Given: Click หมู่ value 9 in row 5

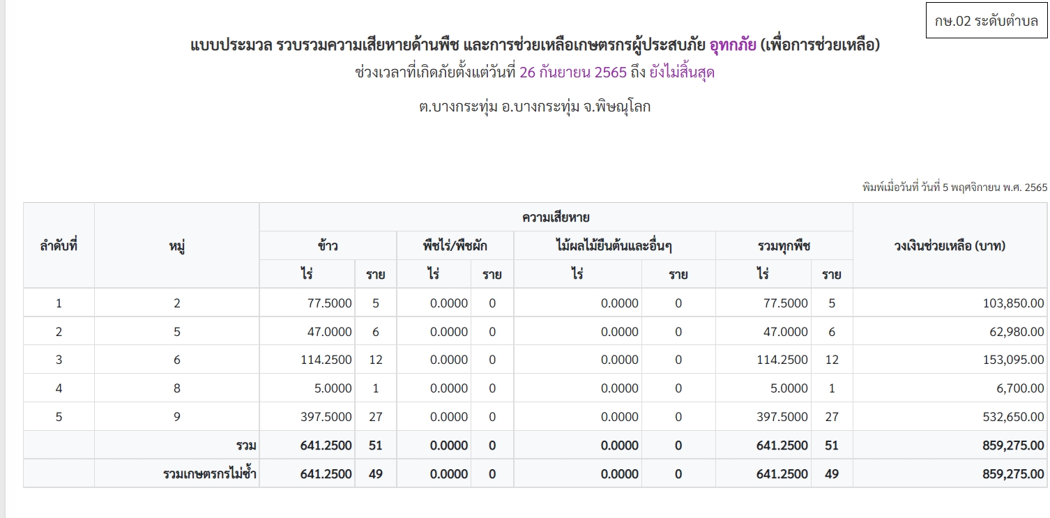Looking at the screenshot, I should pos(177,417).
